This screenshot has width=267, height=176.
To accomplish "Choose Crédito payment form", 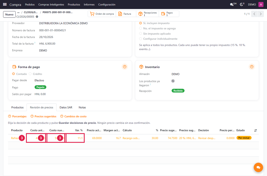I will (x=30, y=74).
